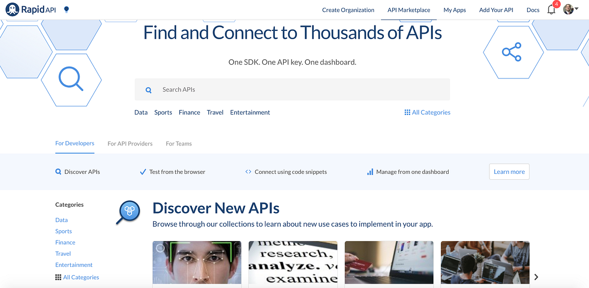
Task: Click the All Categories grid icon
Action: (x=407, y=112)
